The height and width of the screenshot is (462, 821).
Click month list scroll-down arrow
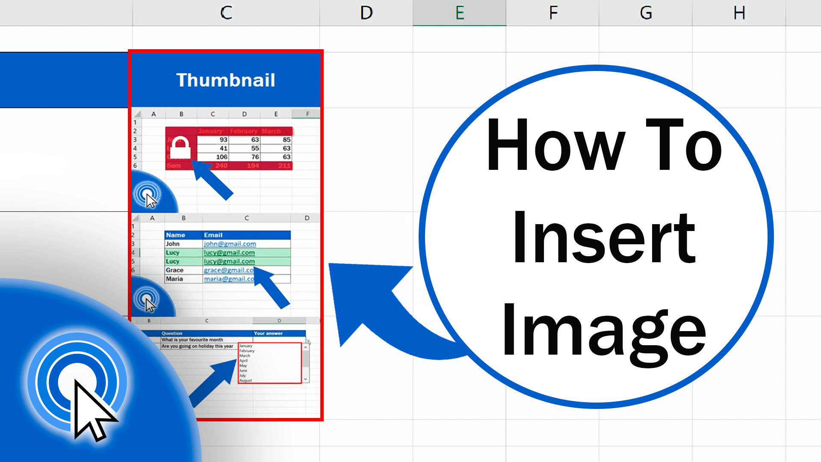(x=305, y=379)
